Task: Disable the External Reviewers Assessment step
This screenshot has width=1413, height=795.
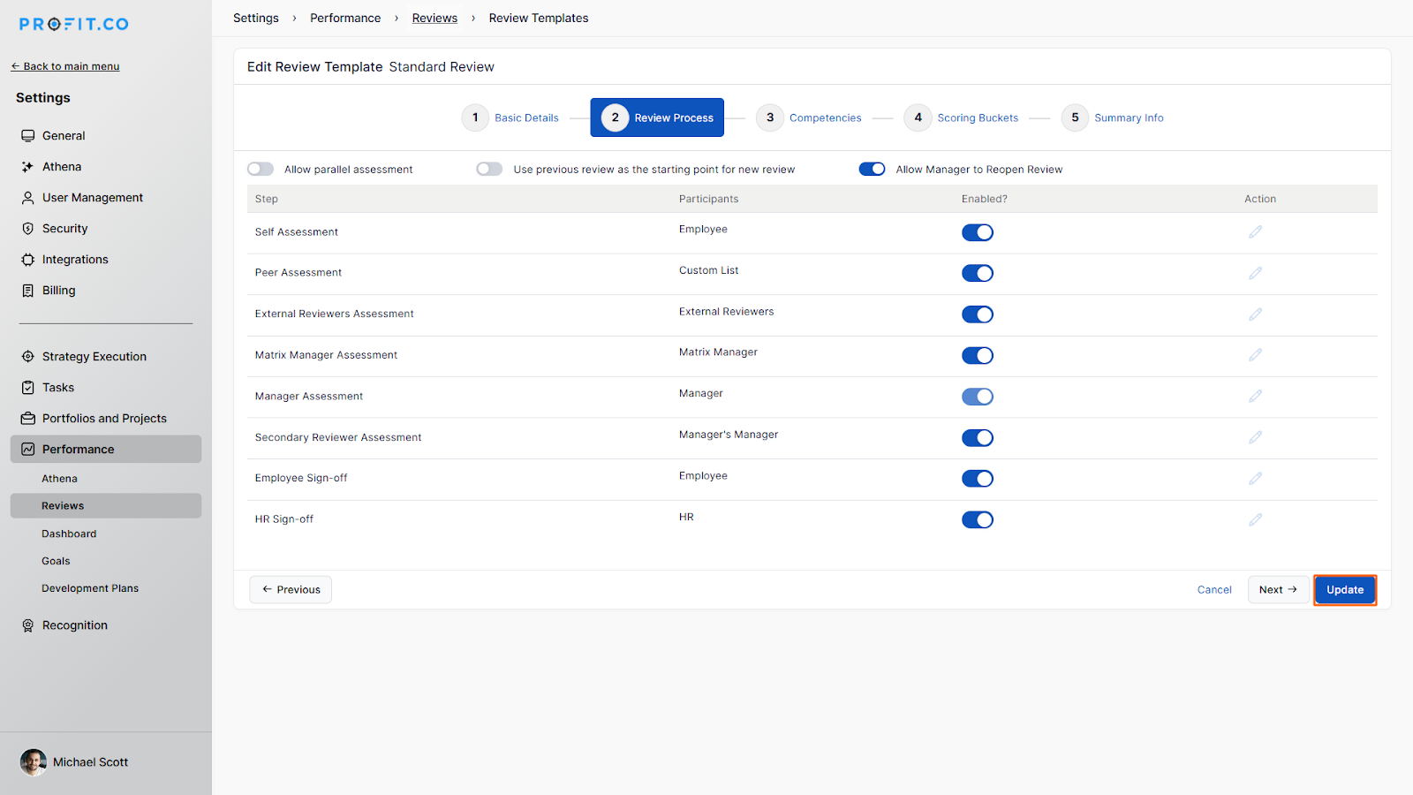Action: pos(977,314)
